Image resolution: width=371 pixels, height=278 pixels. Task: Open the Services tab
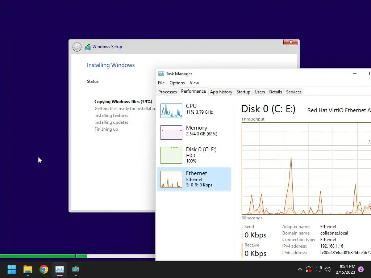click(x=293, y=92)
